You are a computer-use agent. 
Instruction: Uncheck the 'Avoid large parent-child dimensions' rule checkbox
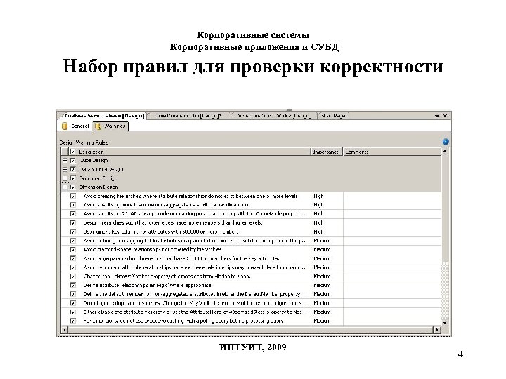73,258
